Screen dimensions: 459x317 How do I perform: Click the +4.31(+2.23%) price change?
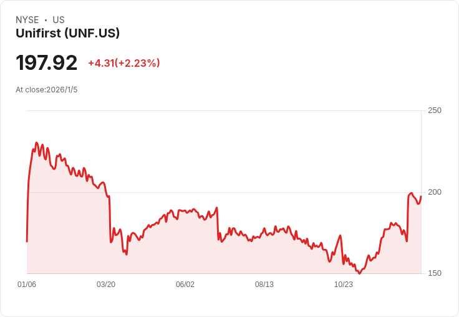tap(123, 63)
